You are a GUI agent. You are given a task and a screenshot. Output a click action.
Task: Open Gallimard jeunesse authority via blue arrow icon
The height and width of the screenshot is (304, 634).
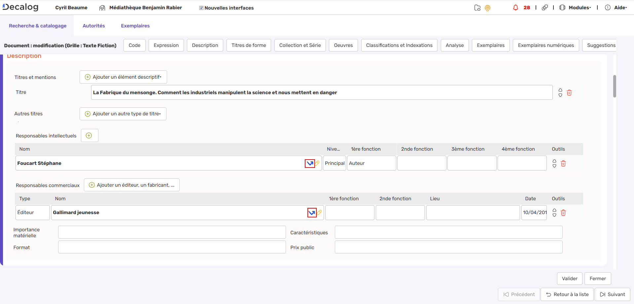(x=312, y=212)
